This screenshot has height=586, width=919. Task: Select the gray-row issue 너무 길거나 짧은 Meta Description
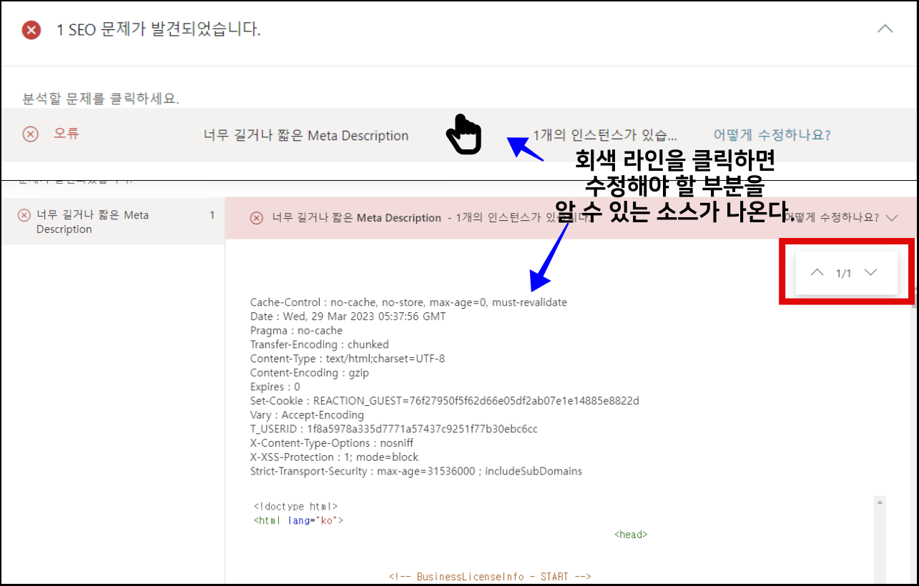(x=306, y=136)
